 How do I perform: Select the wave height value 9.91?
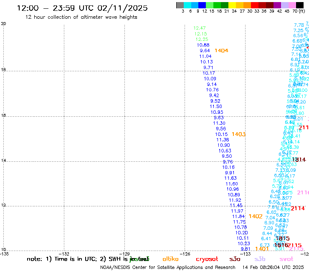pos(230,173)
